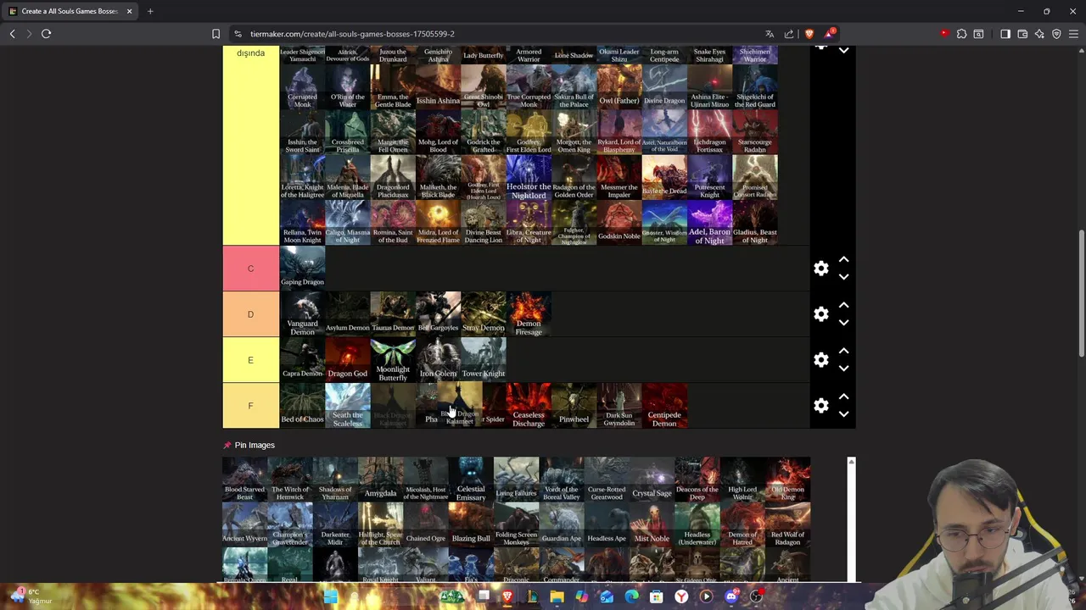
Task: Select the Amygdala boss image
Action: click(380, 480)
